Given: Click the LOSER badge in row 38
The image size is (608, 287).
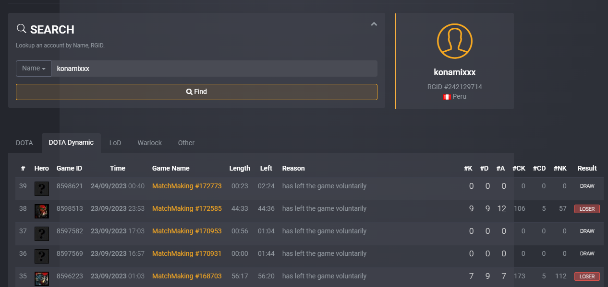Looking at the screenshot, I should click(x=587, y=209).
